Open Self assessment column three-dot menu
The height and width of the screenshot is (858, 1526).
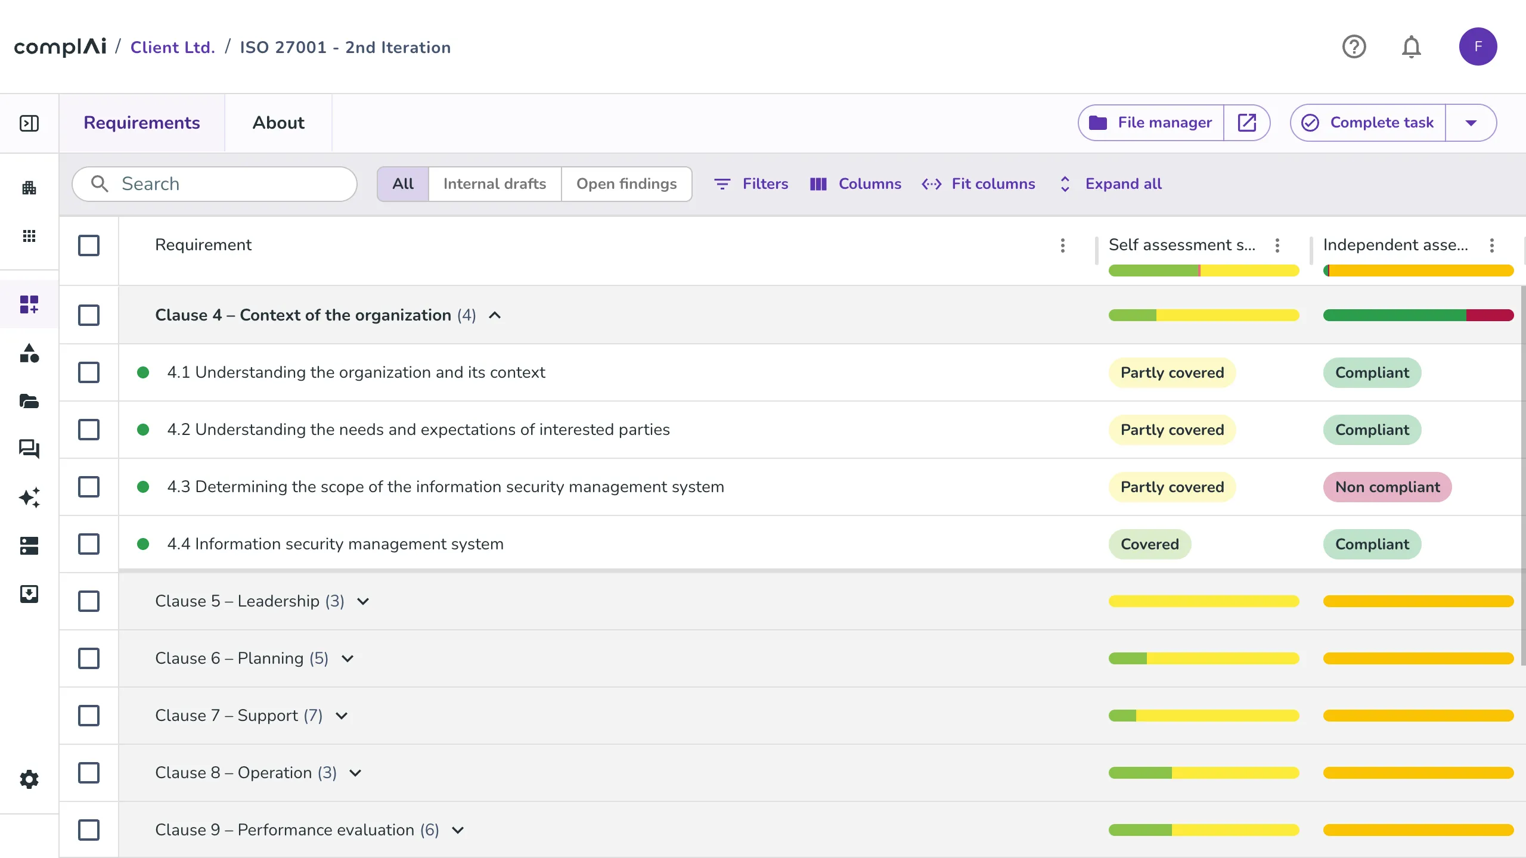point(1277,245)
